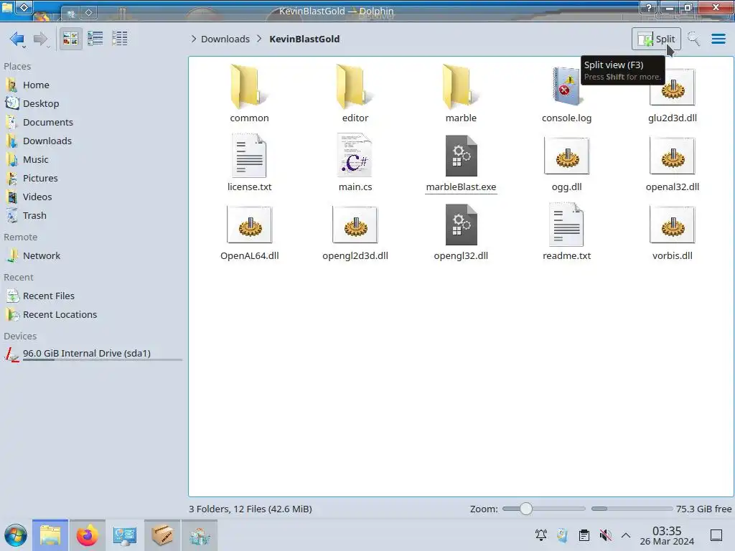Click the zoom slider handle
The width and height of the screenshot is (735, 551).
(x=526, y=509)
